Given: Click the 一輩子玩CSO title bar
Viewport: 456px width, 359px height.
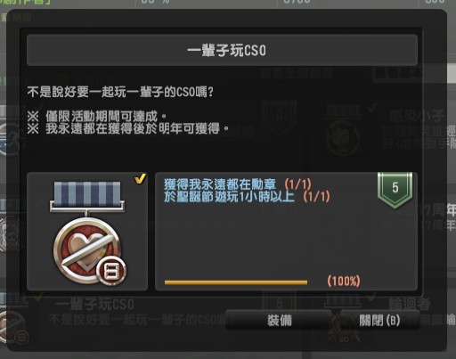Looking at the screenshot, I should [x=222, y=50].
